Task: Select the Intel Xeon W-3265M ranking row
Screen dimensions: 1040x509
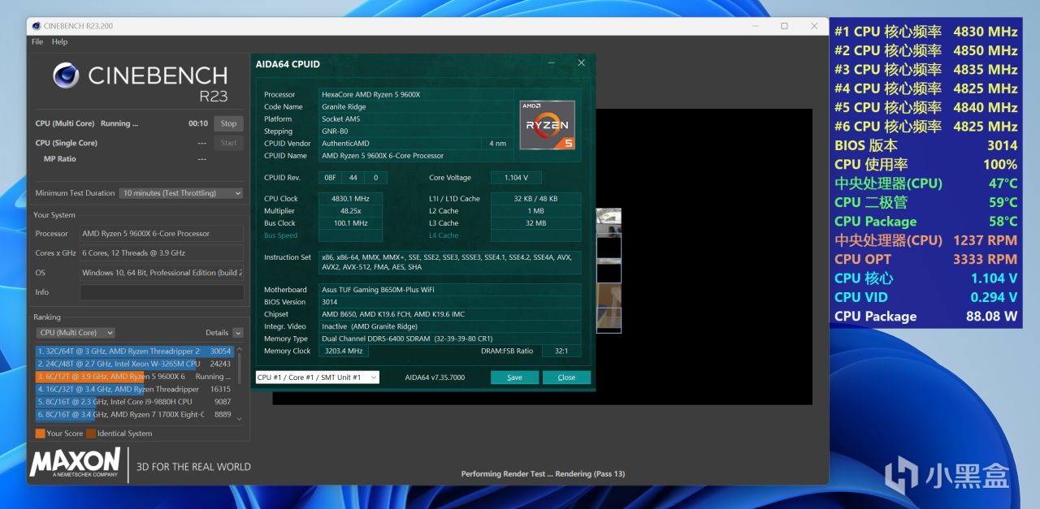Action: coord(135,364)
